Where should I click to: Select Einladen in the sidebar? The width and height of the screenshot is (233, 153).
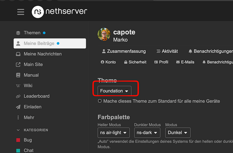point(32,107)
